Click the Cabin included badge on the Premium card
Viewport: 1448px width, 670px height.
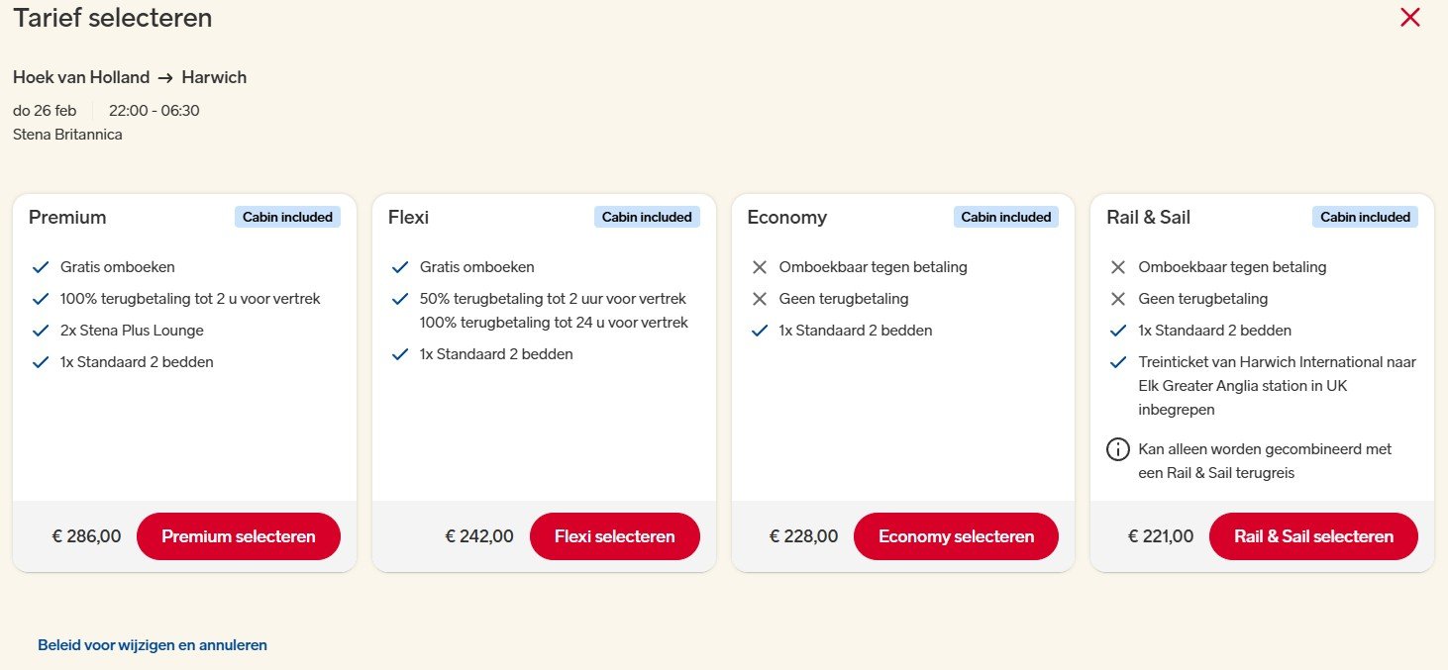click(x=288, y=216)
